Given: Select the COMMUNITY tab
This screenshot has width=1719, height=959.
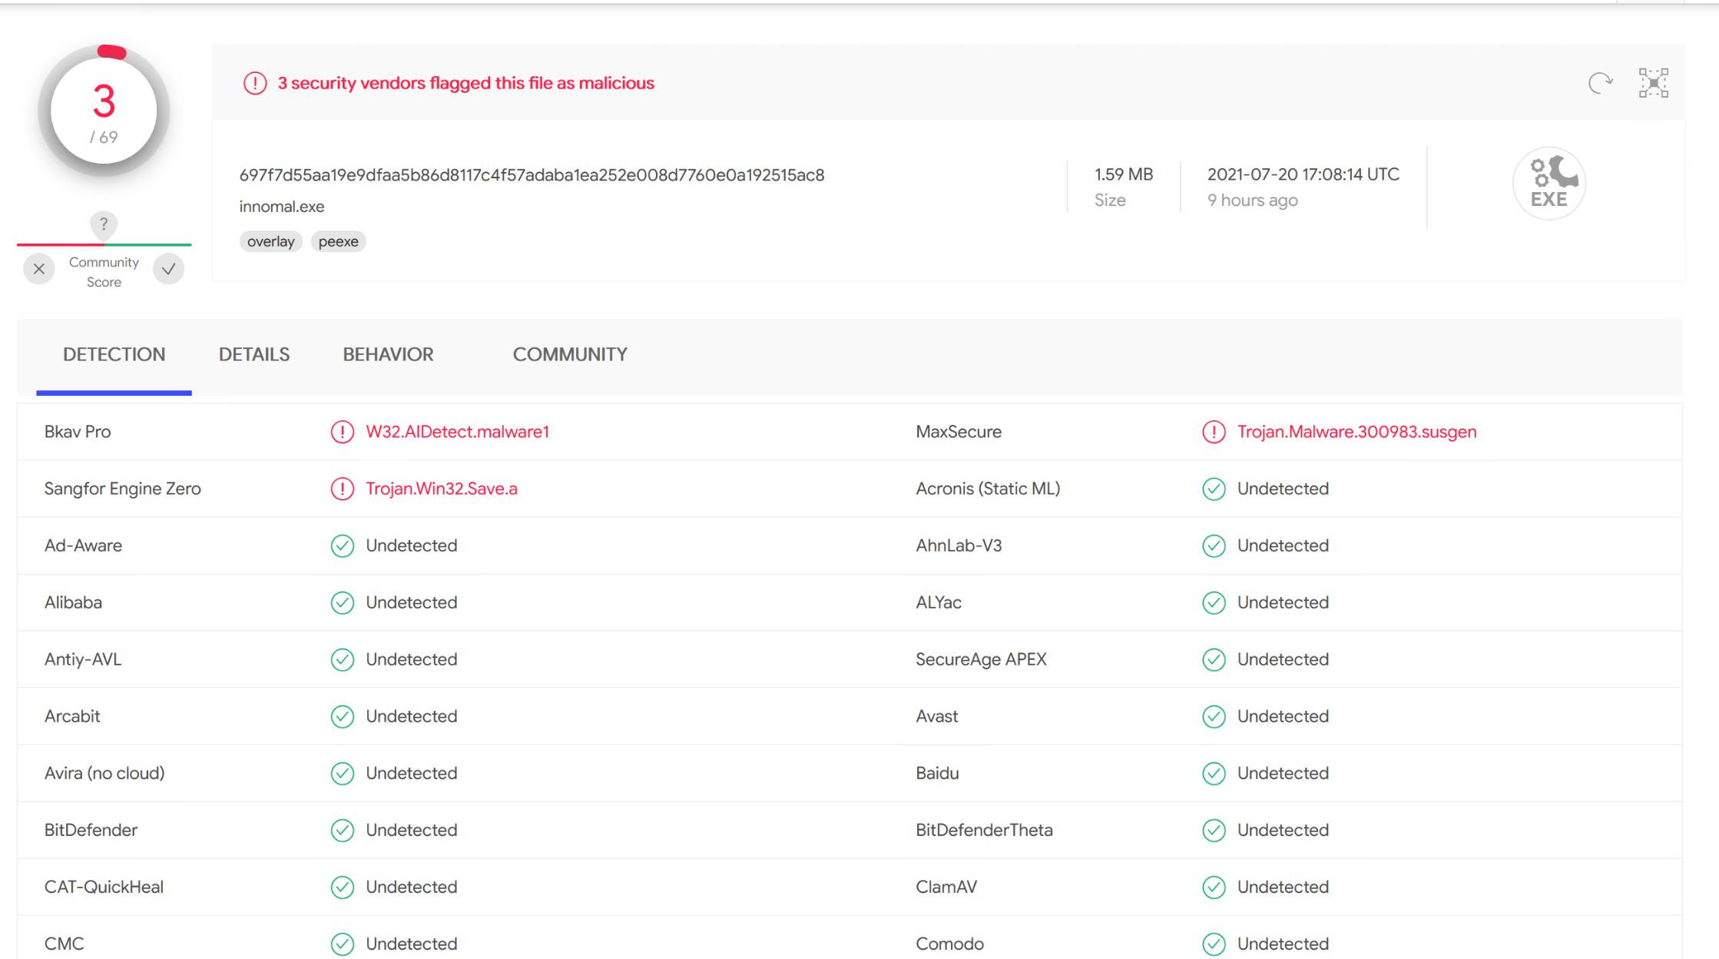Looking at the screenshot, I should 569,354.
